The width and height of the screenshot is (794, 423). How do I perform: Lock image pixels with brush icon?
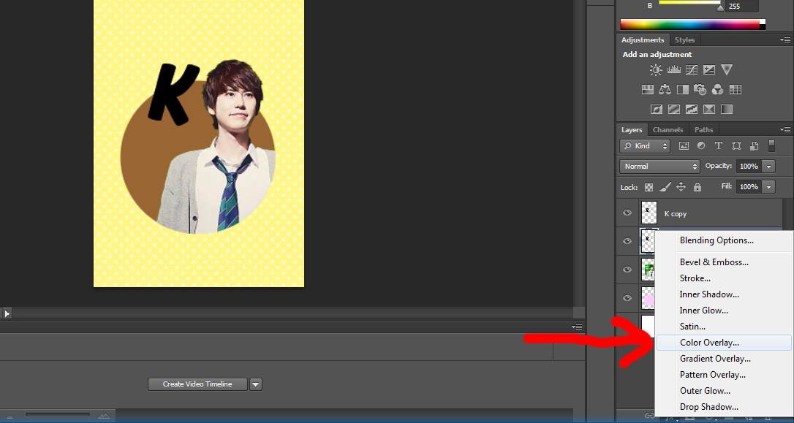[665, 187]
